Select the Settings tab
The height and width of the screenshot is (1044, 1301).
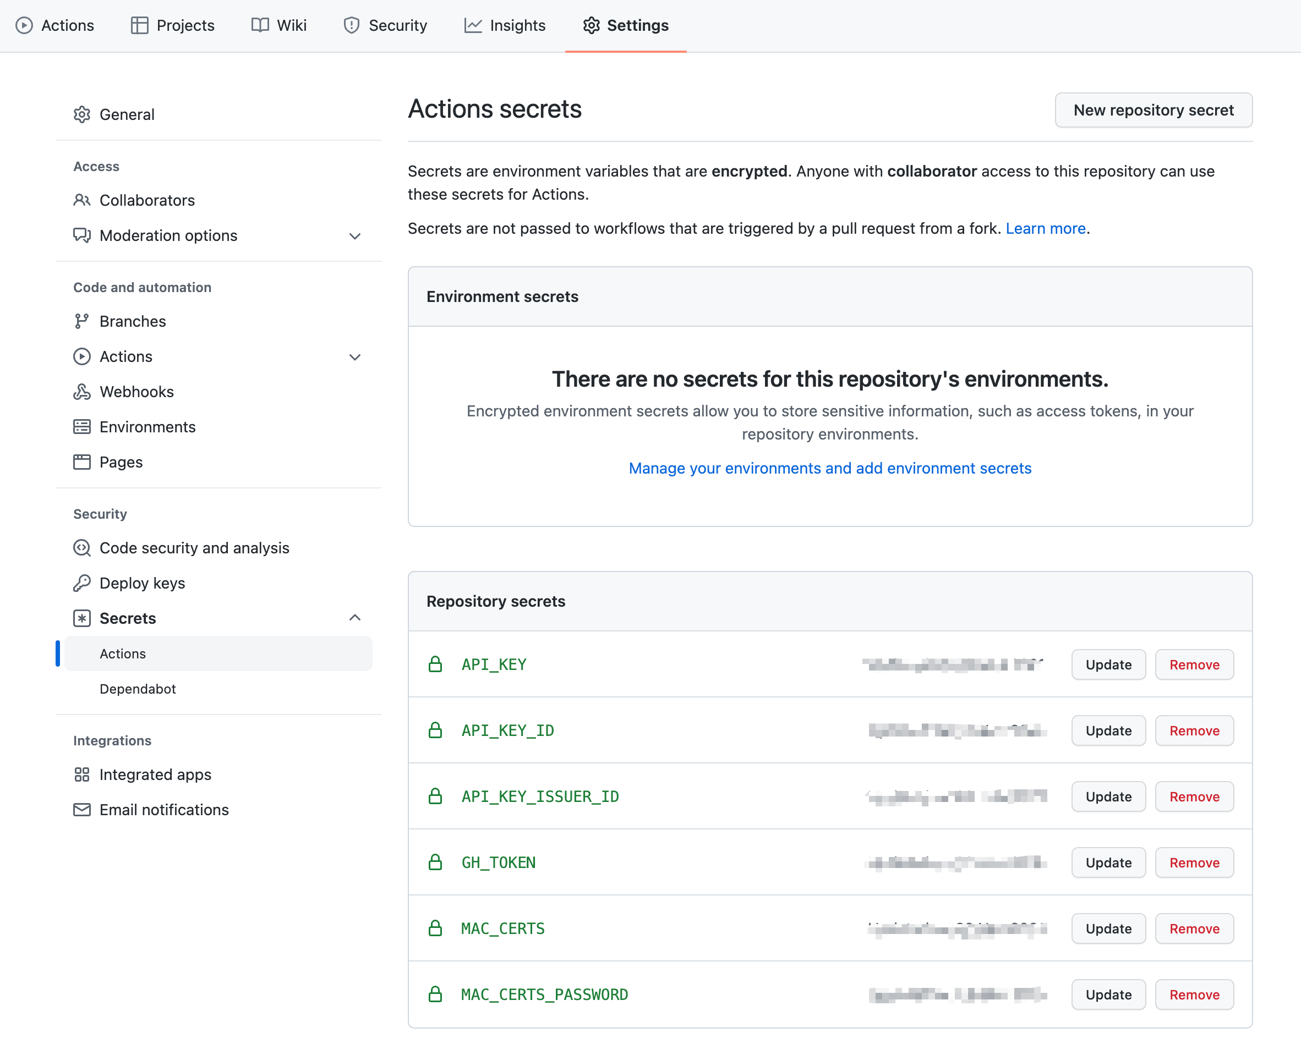[x=626, y=25]
